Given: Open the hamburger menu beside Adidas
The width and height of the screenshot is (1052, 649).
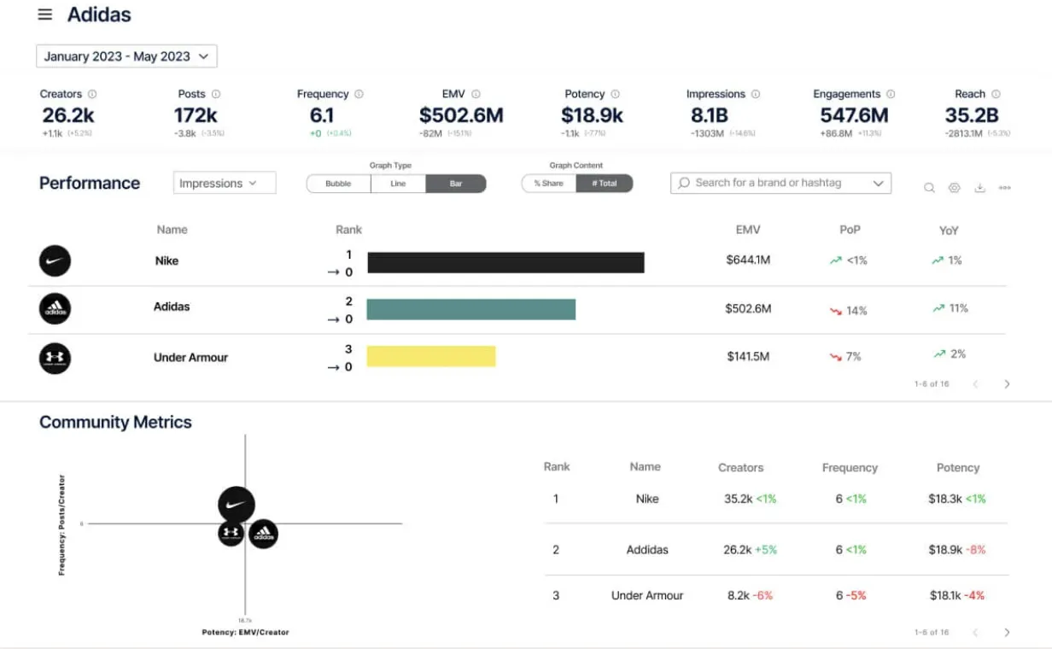Looking at the screenshot, I should click(x=45, y=15).
